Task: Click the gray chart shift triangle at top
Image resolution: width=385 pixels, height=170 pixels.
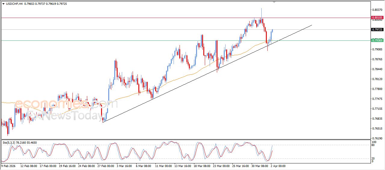Action: pos(274,2)
